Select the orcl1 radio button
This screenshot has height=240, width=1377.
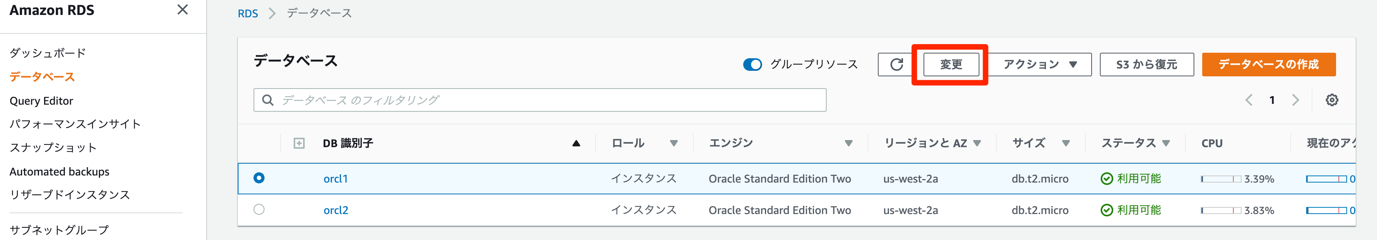259,178
